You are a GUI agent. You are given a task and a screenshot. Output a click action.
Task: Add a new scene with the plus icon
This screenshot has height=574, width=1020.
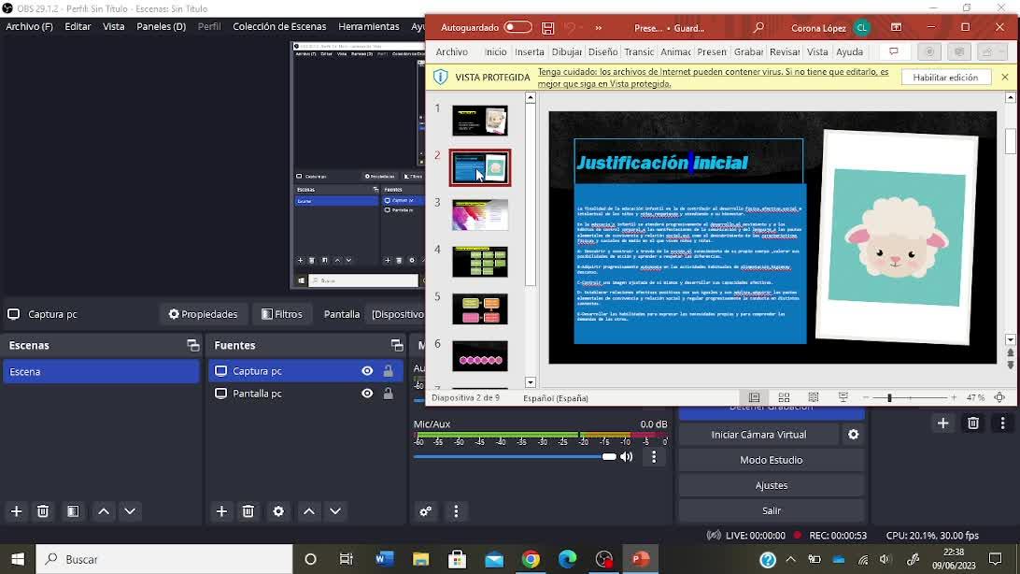pos(16,511)
